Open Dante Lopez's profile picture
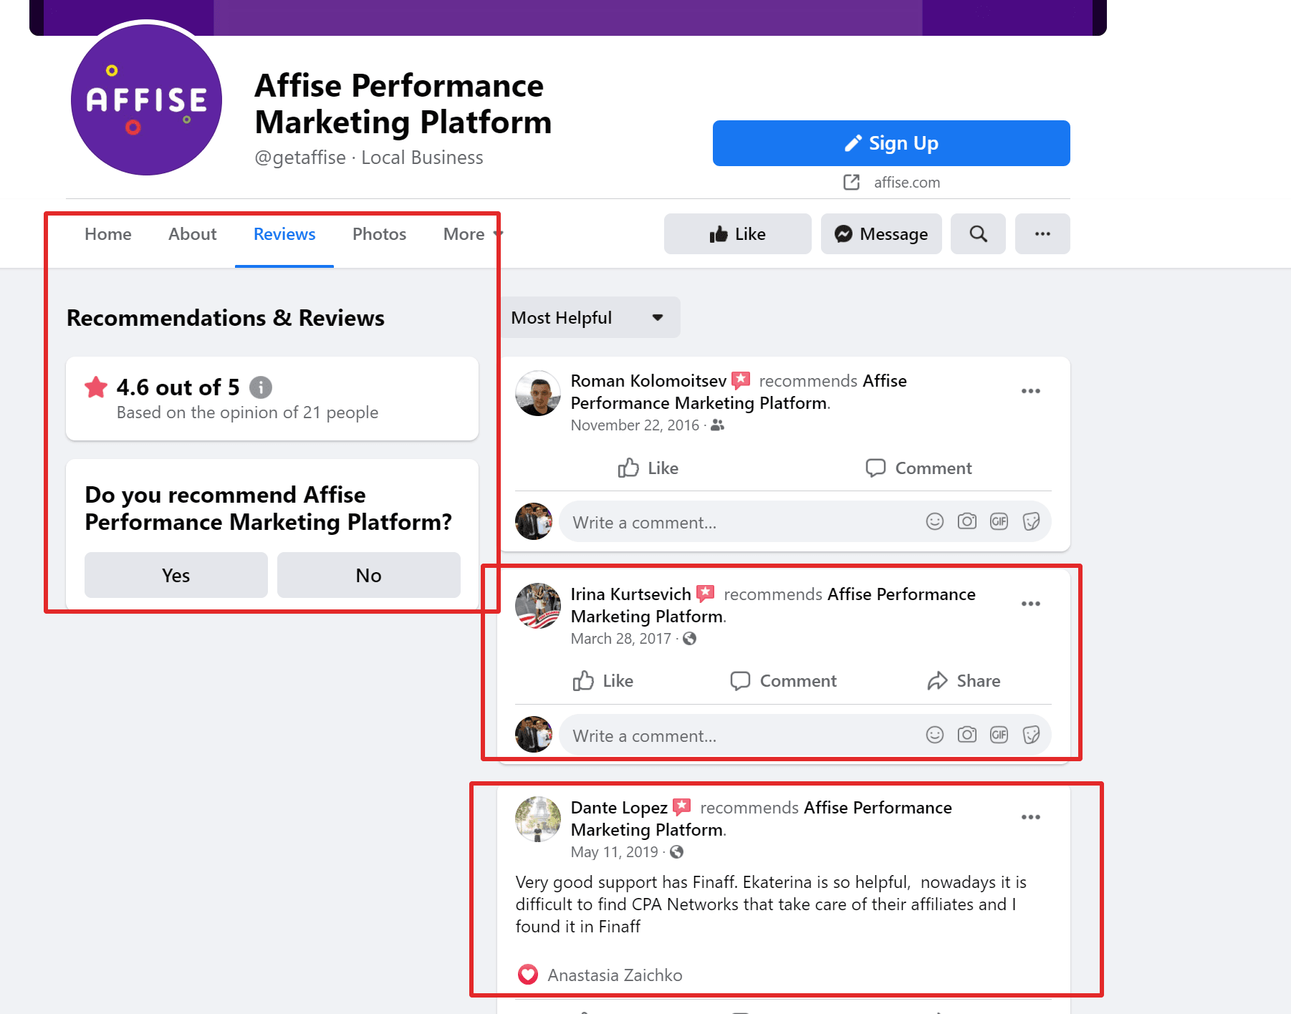 click(538, 819)
